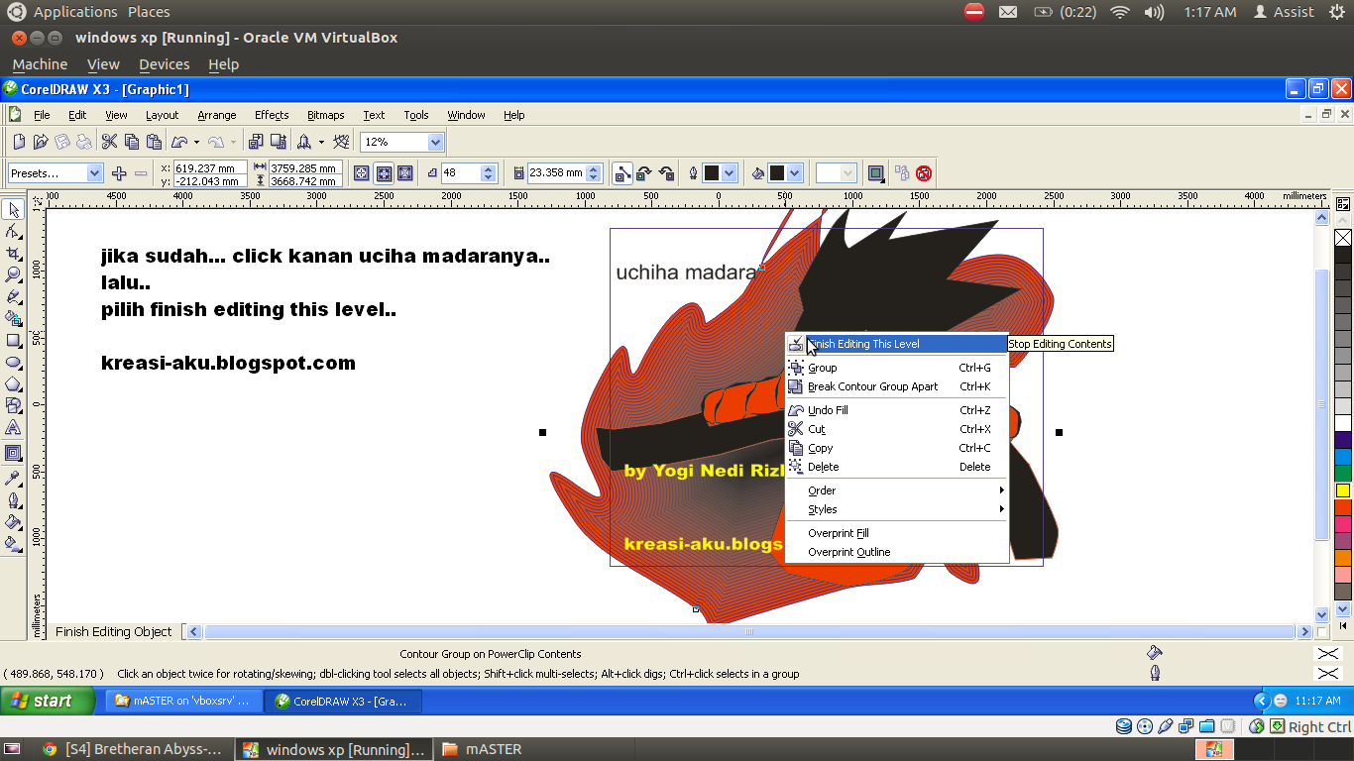Open mASTER on 'vboxsrv' taskbar button

[183, 701]
